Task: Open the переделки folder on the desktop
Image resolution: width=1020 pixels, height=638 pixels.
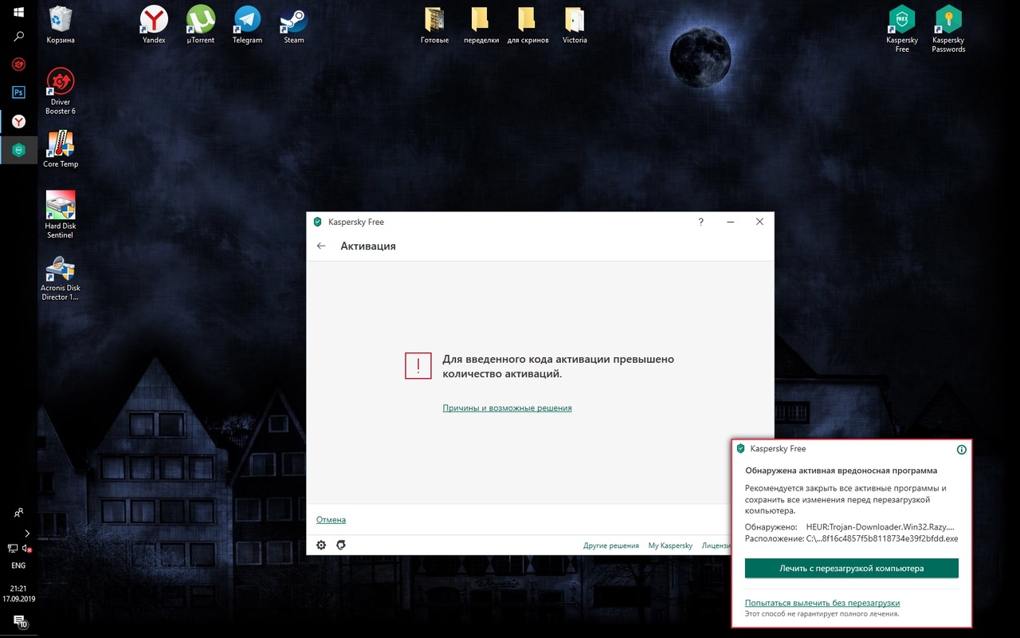Action: coord(481,24)
